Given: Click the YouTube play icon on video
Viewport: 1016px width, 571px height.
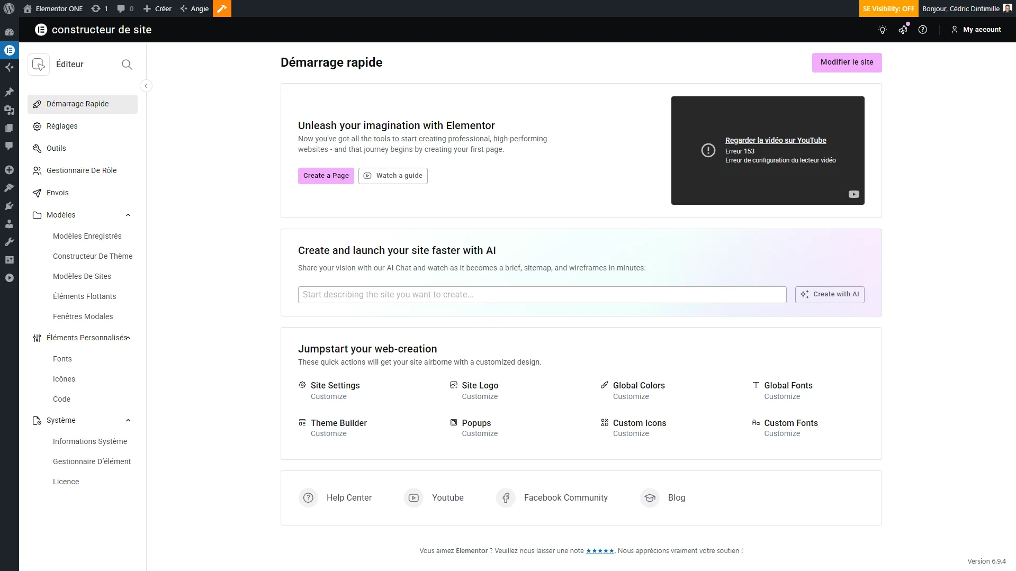Looking at the screenshot, I should pos(853,194).
